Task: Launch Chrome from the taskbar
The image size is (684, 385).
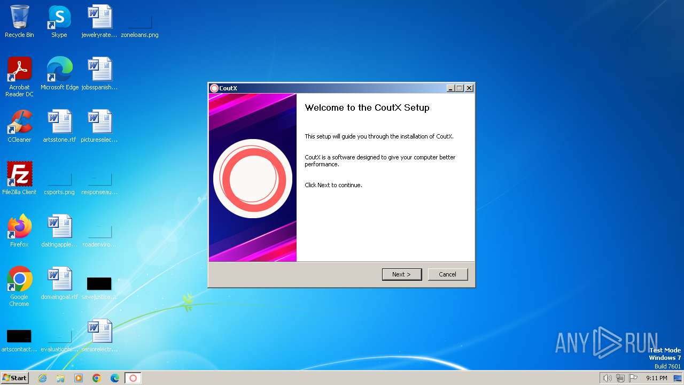Action: [x=97, y=378]
